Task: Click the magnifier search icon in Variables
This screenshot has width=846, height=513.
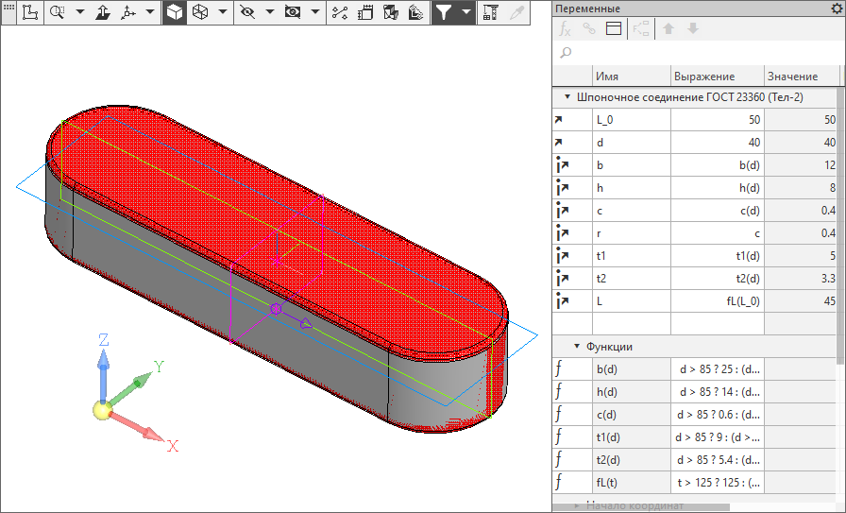Action: [567, 53]
